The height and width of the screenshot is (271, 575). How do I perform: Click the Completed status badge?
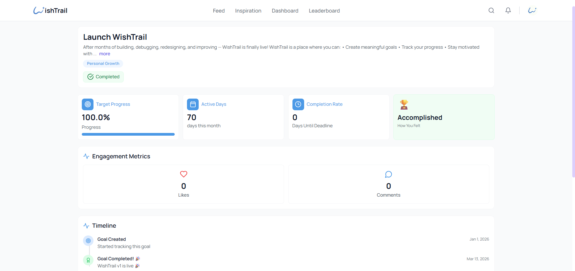(103, 77)
